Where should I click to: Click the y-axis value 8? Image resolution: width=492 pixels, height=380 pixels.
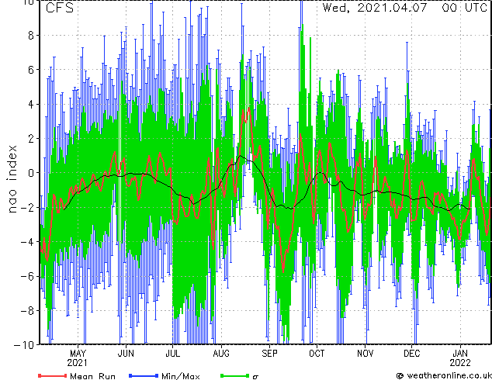coord(31,36)
